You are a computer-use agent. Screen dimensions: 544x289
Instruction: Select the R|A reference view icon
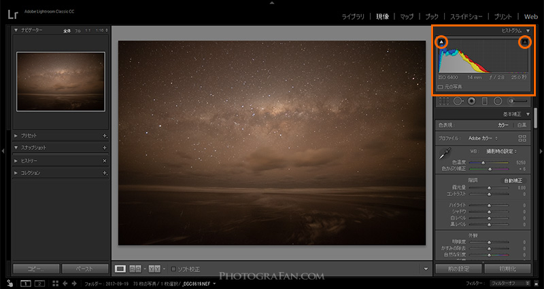(135, 269)
